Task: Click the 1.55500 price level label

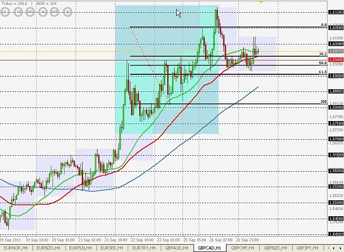Action: pyautogui.click(x=336, y=187)
